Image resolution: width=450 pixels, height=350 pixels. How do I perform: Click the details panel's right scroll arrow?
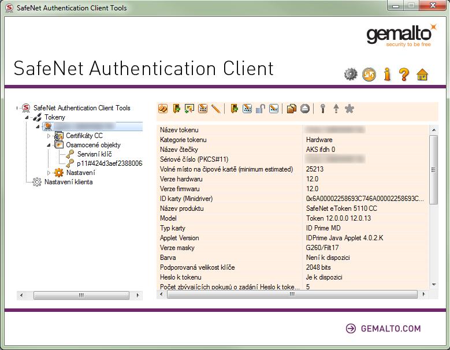(424, 294)
